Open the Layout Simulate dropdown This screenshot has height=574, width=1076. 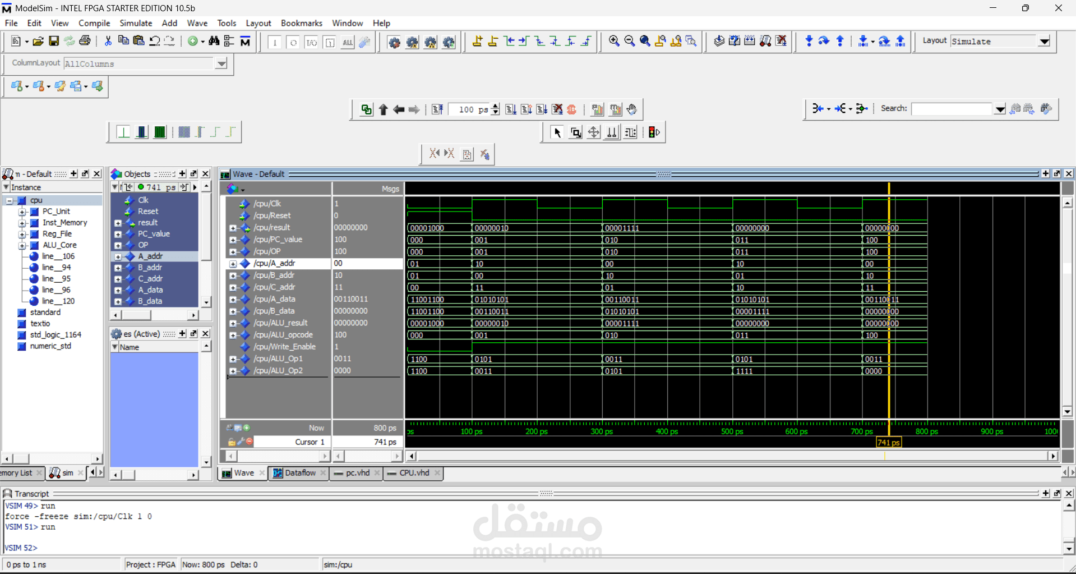pos(1044,42)
